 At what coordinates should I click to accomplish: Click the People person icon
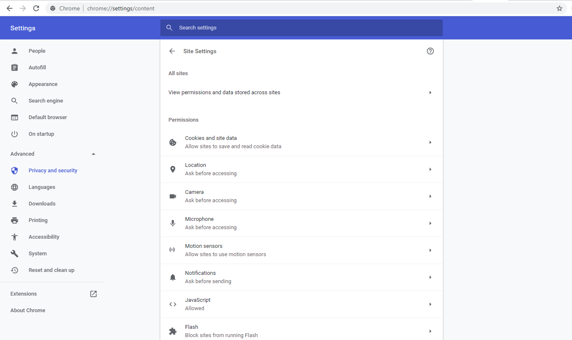click(x=15, y=51)
